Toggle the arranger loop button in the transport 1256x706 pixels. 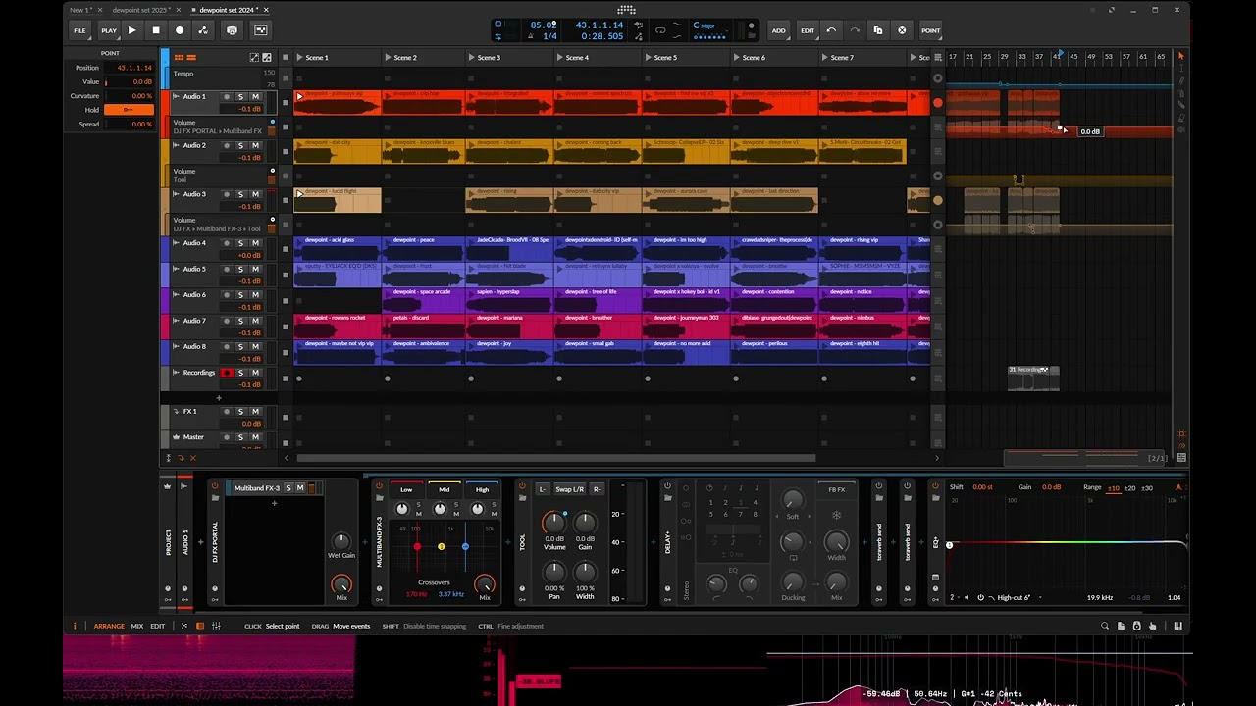[659, 30]
